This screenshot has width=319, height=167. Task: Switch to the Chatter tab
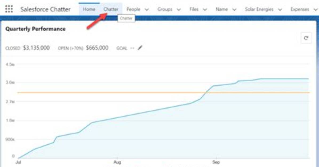tap(111, 9)
